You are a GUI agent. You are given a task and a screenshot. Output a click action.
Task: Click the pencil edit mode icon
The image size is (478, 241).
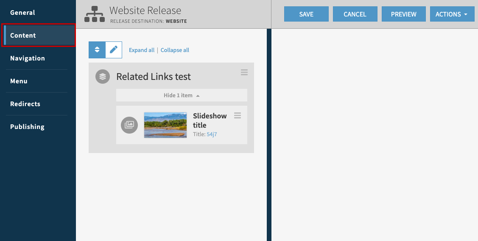(x=114, y=50)
